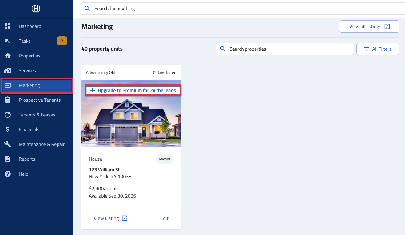Open the Help question mark icon
Screen dimensions: 405x235
pyautogui.click(x=8, y=174)
